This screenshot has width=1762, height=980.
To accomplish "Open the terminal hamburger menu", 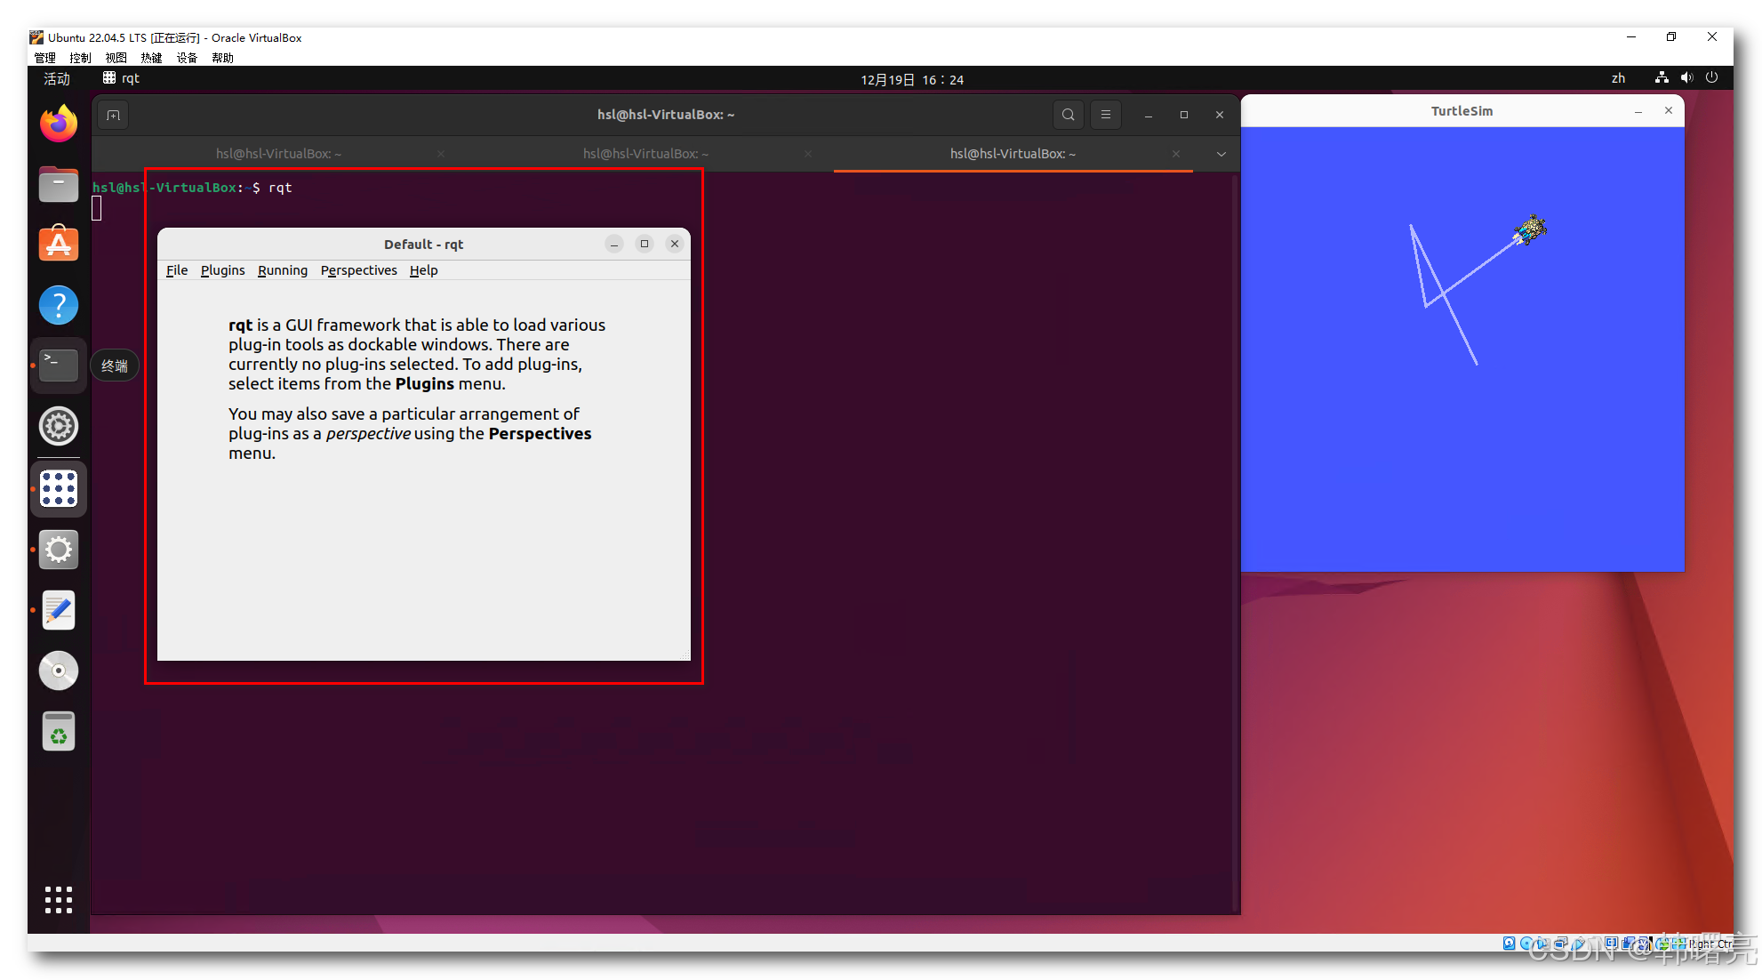I will tap(1106, 115).
